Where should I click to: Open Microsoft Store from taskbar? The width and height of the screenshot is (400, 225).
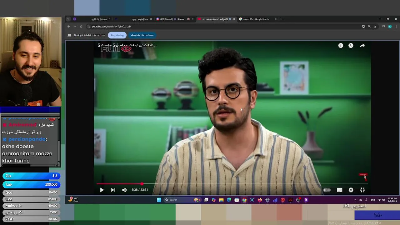(x=237, y=200)
